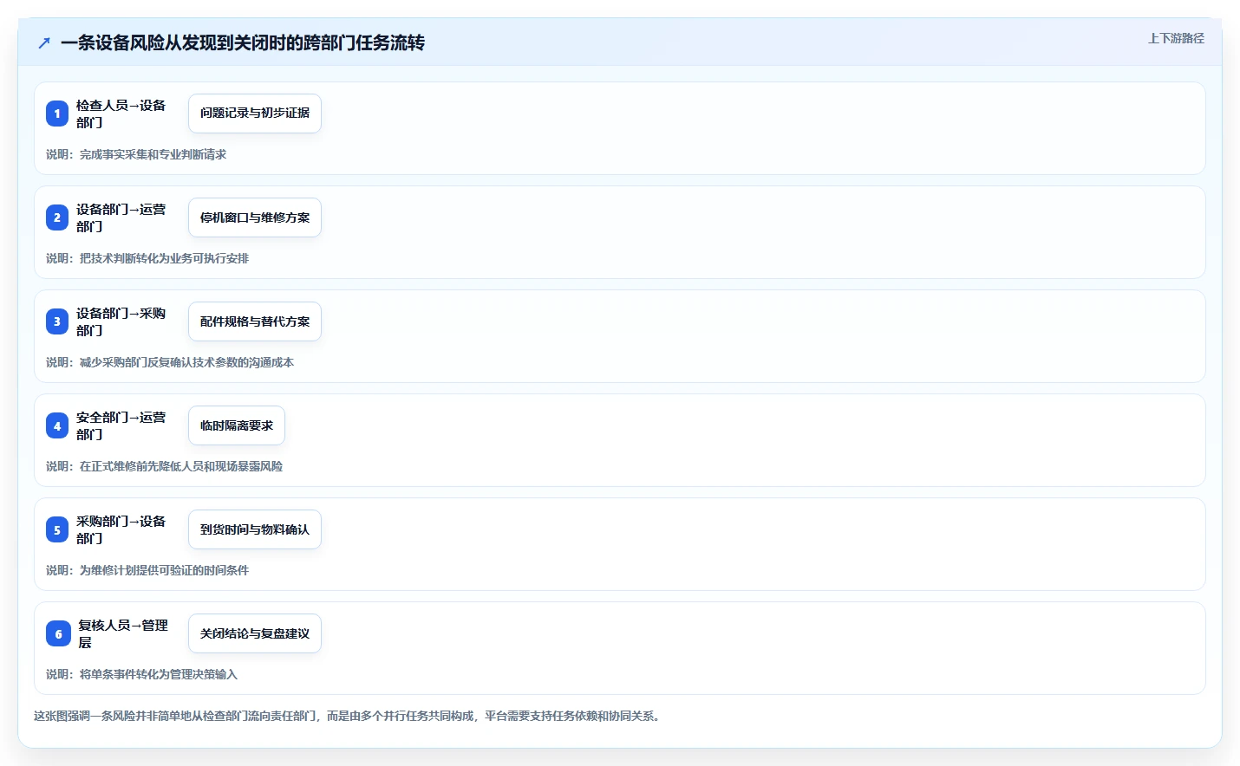
Task: Click the arrow icon beside the title
Action: [44, 42]
